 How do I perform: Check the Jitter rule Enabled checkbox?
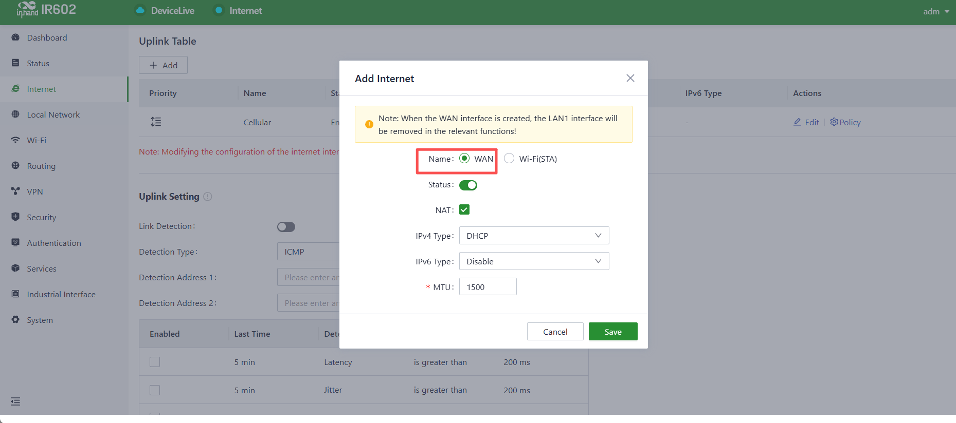[155, 390]
